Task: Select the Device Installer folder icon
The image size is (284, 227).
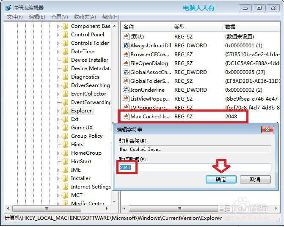Action: pos(65,60)
